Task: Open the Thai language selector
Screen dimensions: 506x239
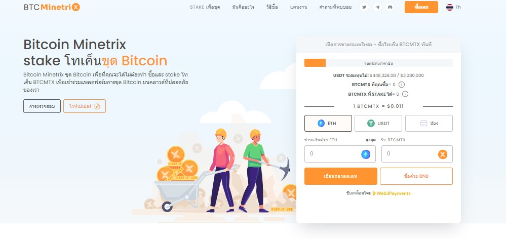Action: click(x=453, y=7)
